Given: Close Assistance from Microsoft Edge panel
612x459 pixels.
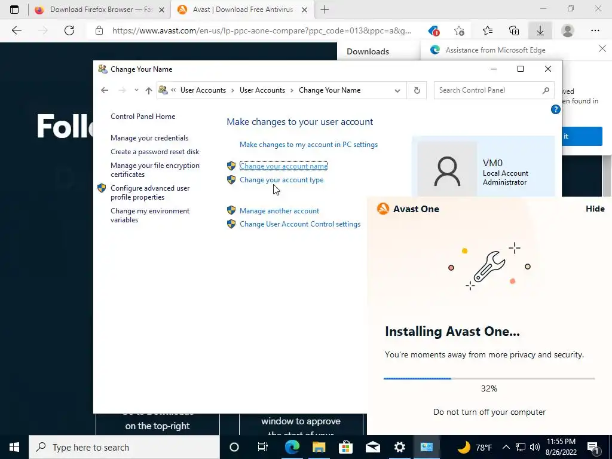Looking at the screenshot, I should click(x=602, y=49).
